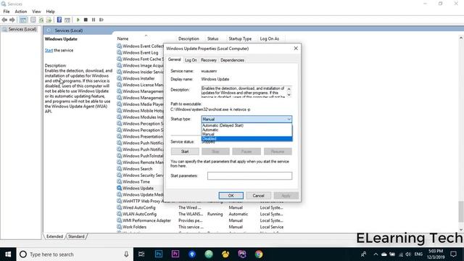Screen dimensions: 464x261
Task: Choose the Automatic startup option
Action: [x=246, y=130]
